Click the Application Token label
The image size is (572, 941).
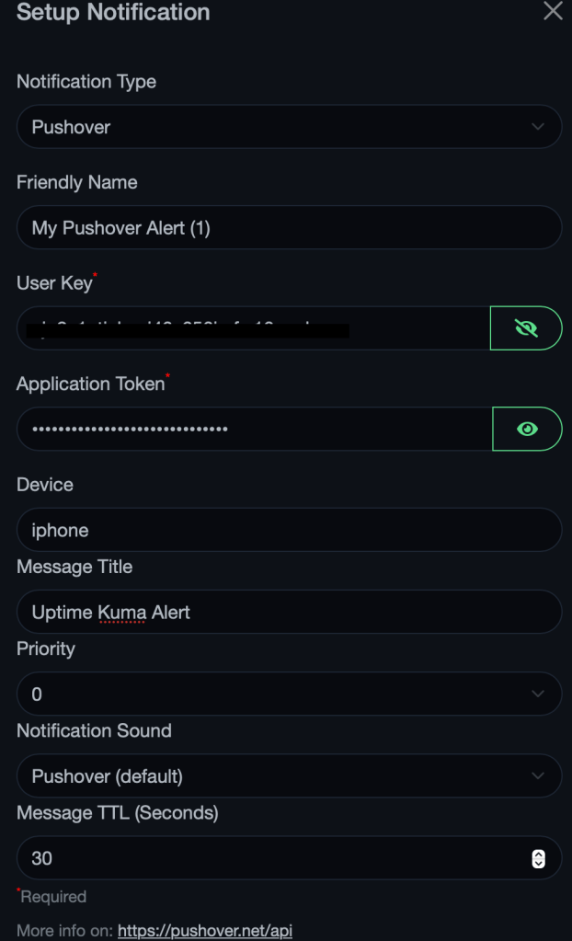[x=90, y=384]
